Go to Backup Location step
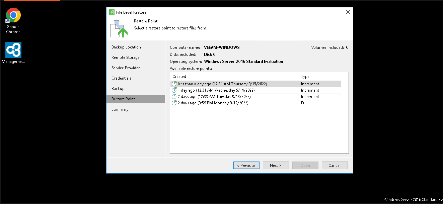This screenshot has height=204, width=443. [126, 47]
